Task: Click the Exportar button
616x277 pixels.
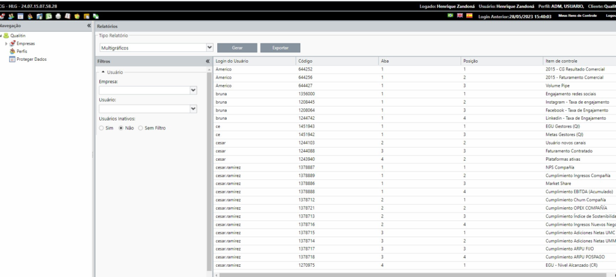Action: 280,48
